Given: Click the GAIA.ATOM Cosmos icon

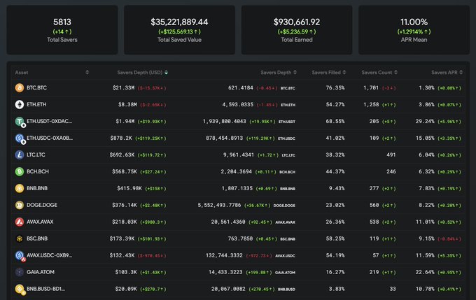Looking at the screenshot, I should pyautogui.click(x=20, y=272).
